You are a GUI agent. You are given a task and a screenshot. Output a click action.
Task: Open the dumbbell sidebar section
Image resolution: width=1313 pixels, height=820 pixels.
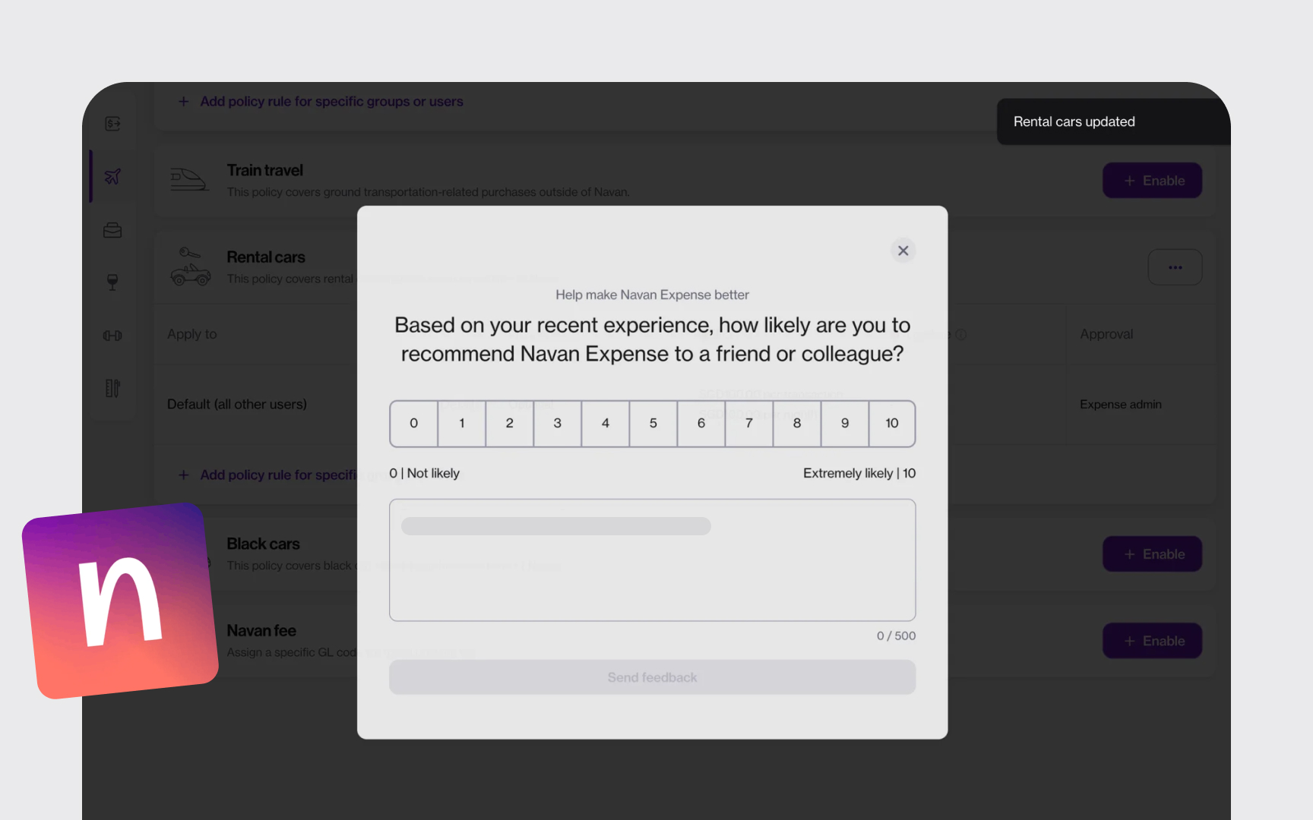click(x=112, y=336)
